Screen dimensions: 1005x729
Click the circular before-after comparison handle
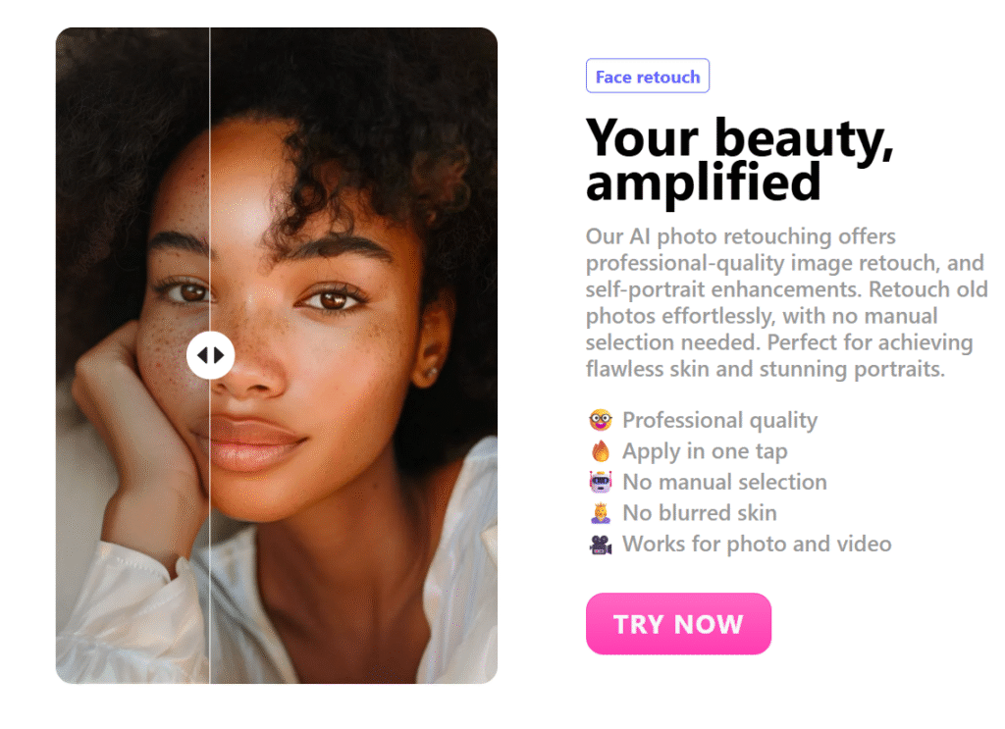(210, 355)
